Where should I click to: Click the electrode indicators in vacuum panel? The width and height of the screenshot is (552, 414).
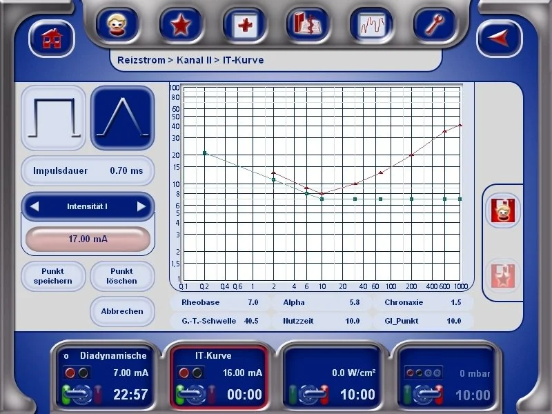[x=424, y=373]
